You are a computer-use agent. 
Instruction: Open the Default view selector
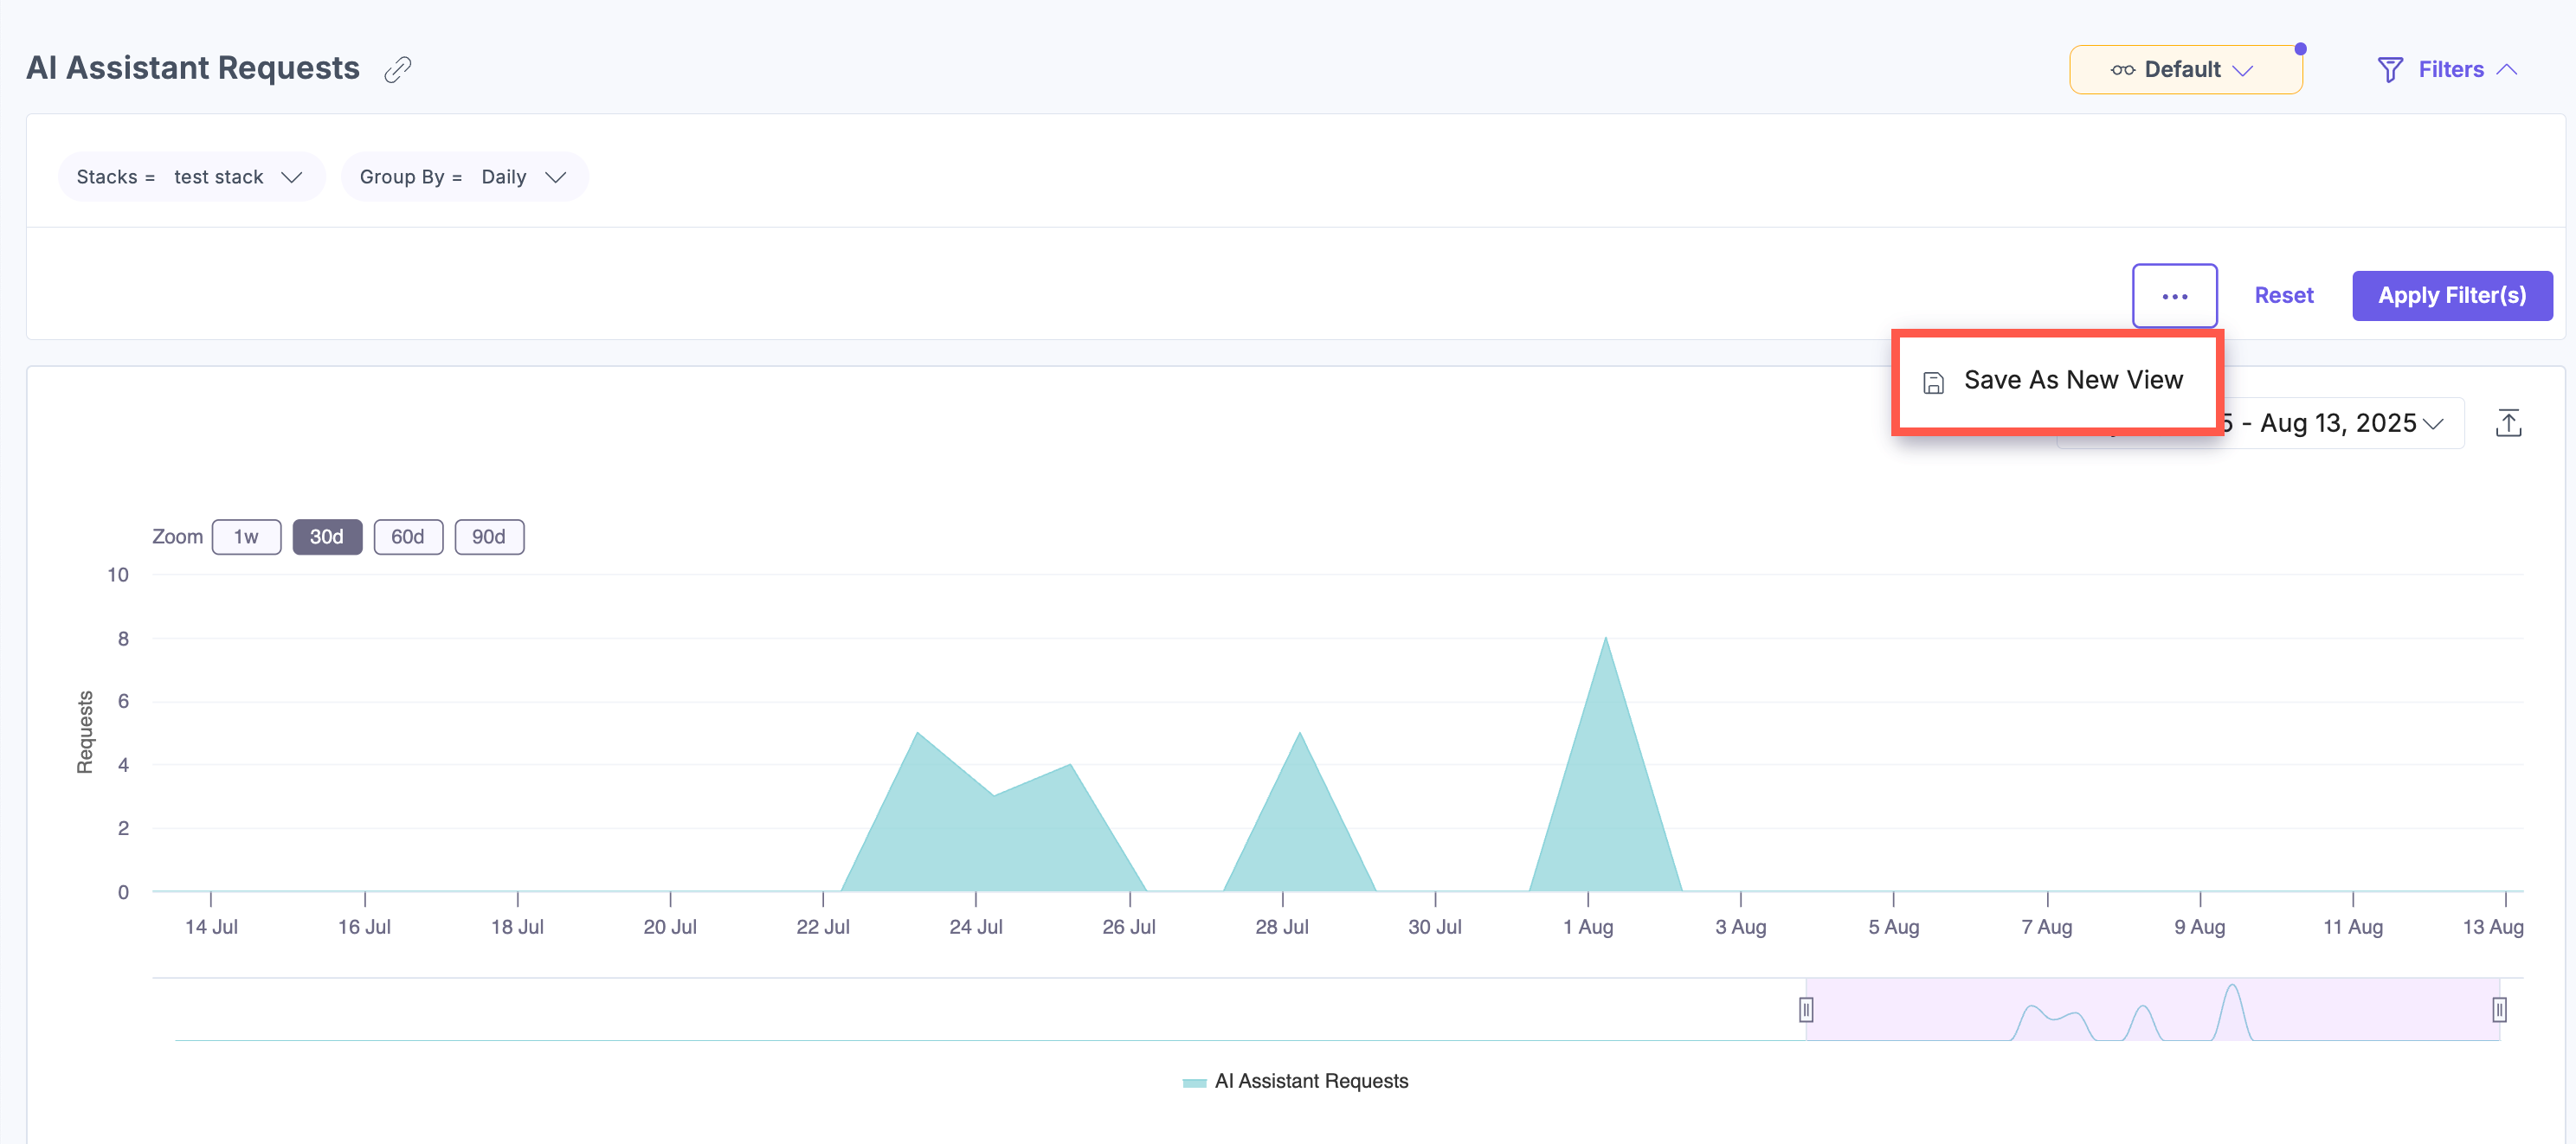2185,70
